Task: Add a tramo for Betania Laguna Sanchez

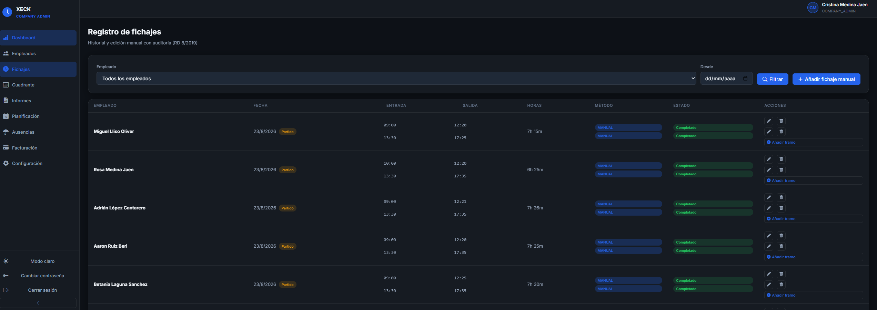Action: (814, 295)
